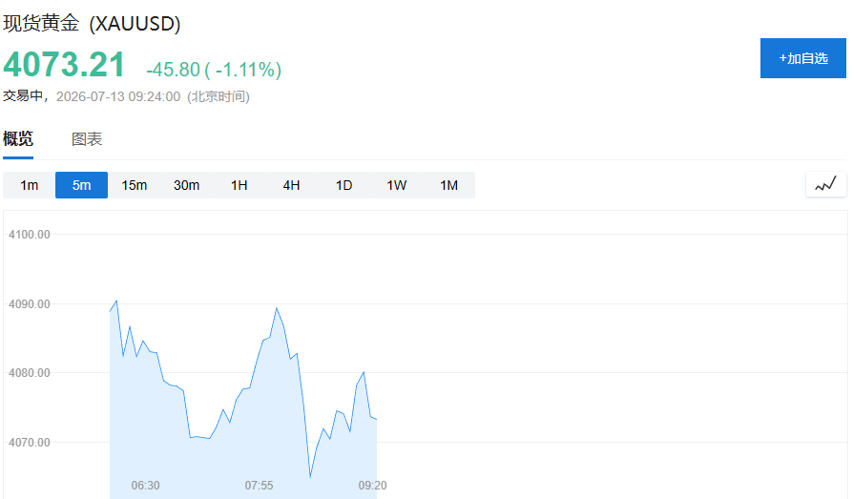Set chart to 1M period
Screen dimensions: 853x499
(448, 185)
